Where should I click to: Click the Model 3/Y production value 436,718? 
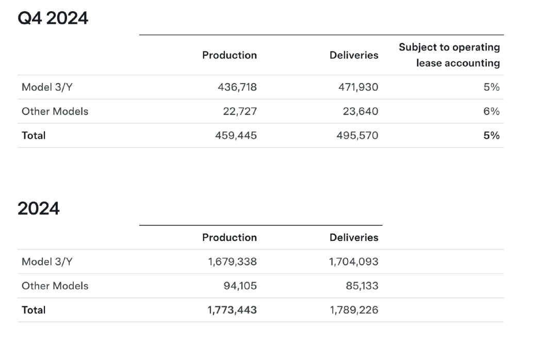(237, 87)
